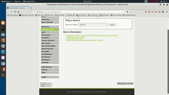Viewport: 169px width, 95px height.
Task: Open the Firefox hamburger menu
Action: point(167,12)
